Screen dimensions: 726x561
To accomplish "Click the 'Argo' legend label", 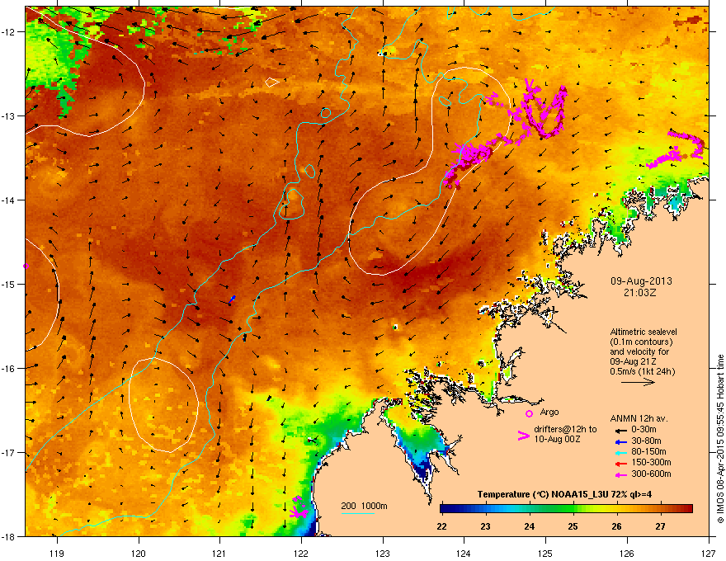I will (549, 412).
